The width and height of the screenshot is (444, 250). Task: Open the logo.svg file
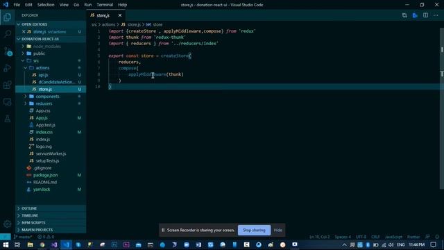[44, 147]
